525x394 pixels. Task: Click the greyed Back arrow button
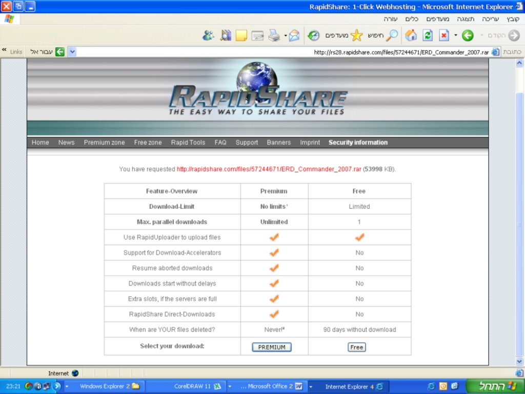514,35
